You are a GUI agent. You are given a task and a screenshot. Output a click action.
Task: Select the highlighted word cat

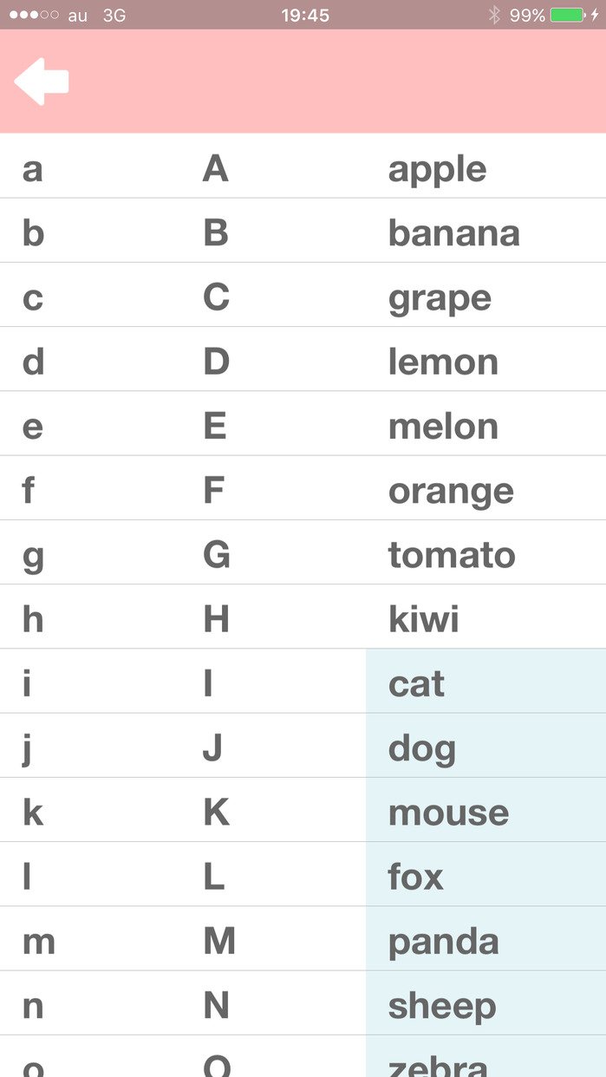coord(416,683)
